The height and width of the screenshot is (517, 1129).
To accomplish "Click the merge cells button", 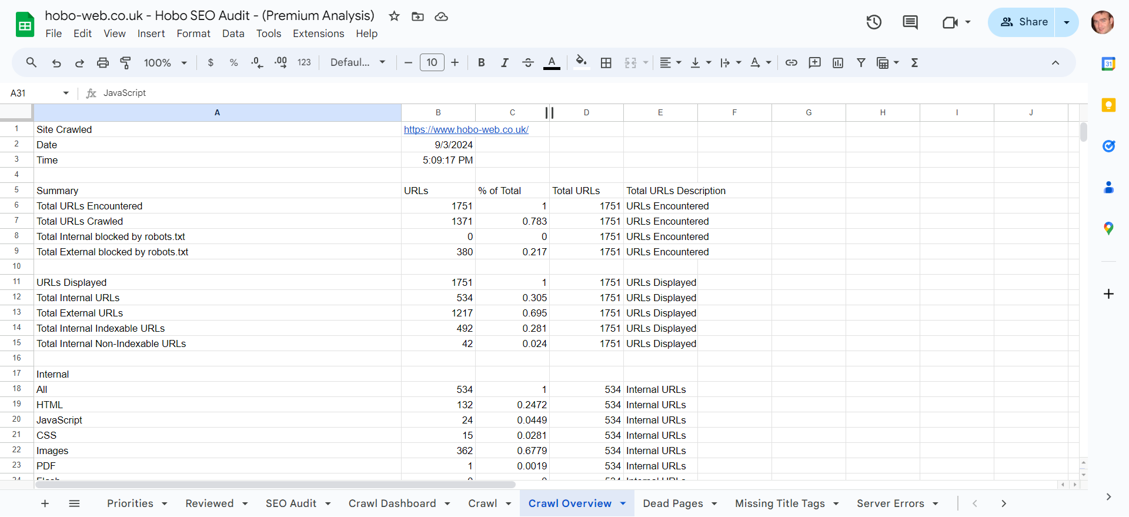I will 630,62.
